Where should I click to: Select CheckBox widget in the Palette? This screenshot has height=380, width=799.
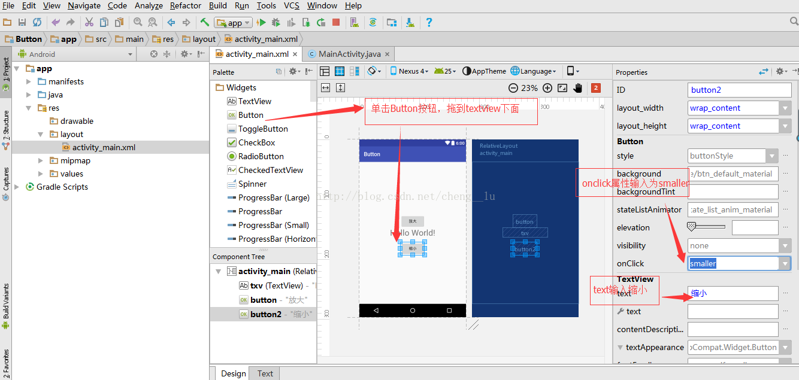[x=256, y=142]
